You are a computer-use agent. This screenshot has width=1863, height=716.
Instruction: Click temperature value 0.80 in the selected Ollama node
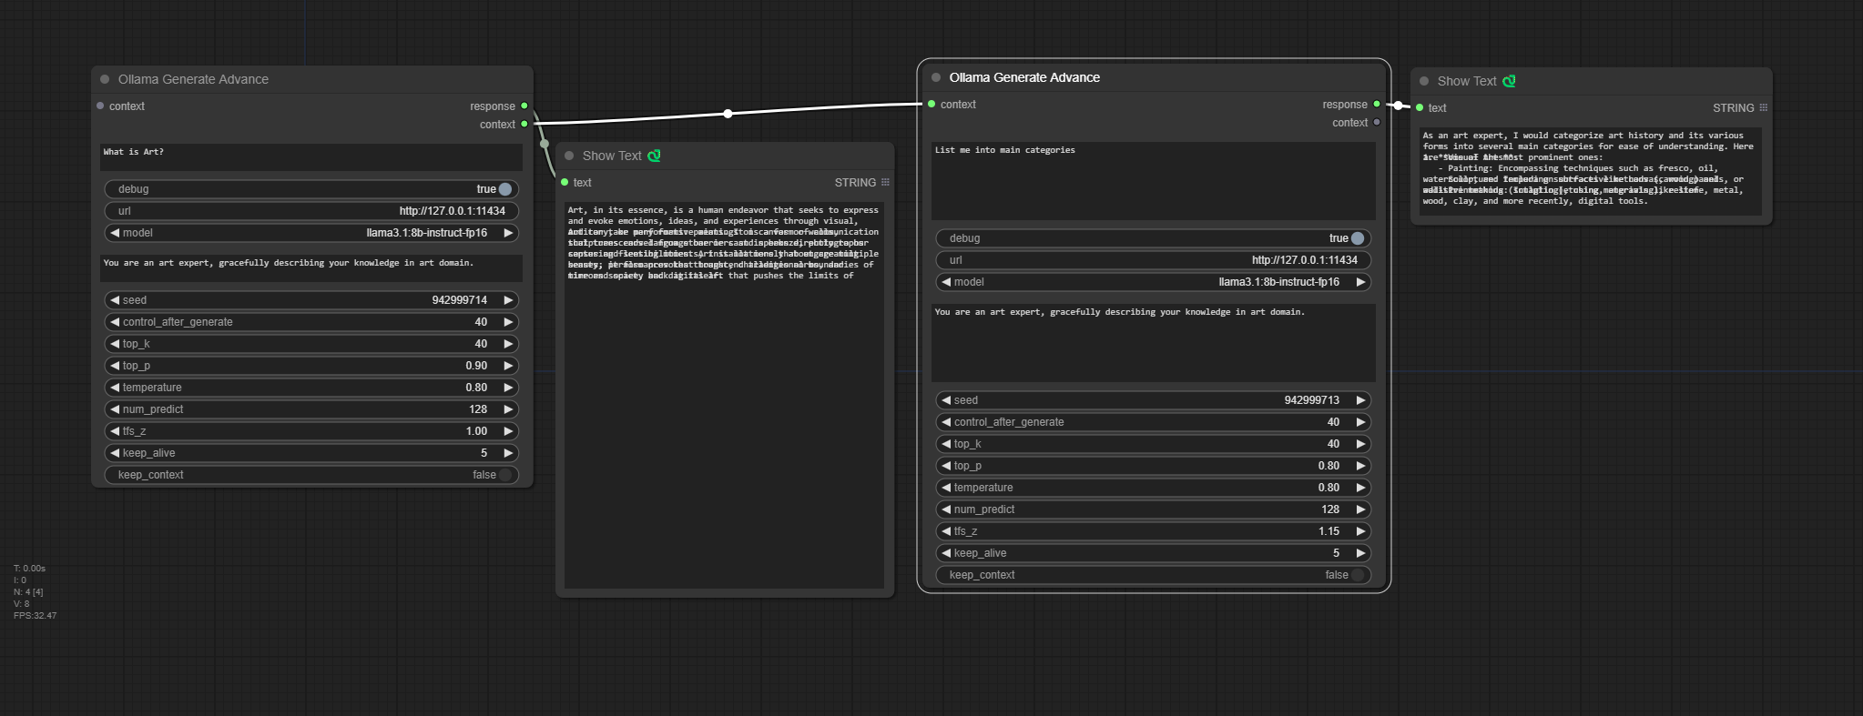click(1329, 488)
